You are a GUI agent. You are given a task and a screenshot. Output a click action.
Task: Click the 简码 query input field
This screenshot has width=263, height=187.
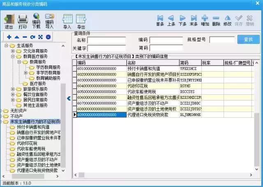point(166,48)
